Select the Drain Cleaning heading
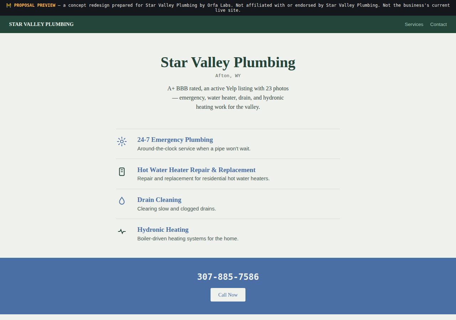This screenshot has width=456, height=320. [x=159, y=199]
